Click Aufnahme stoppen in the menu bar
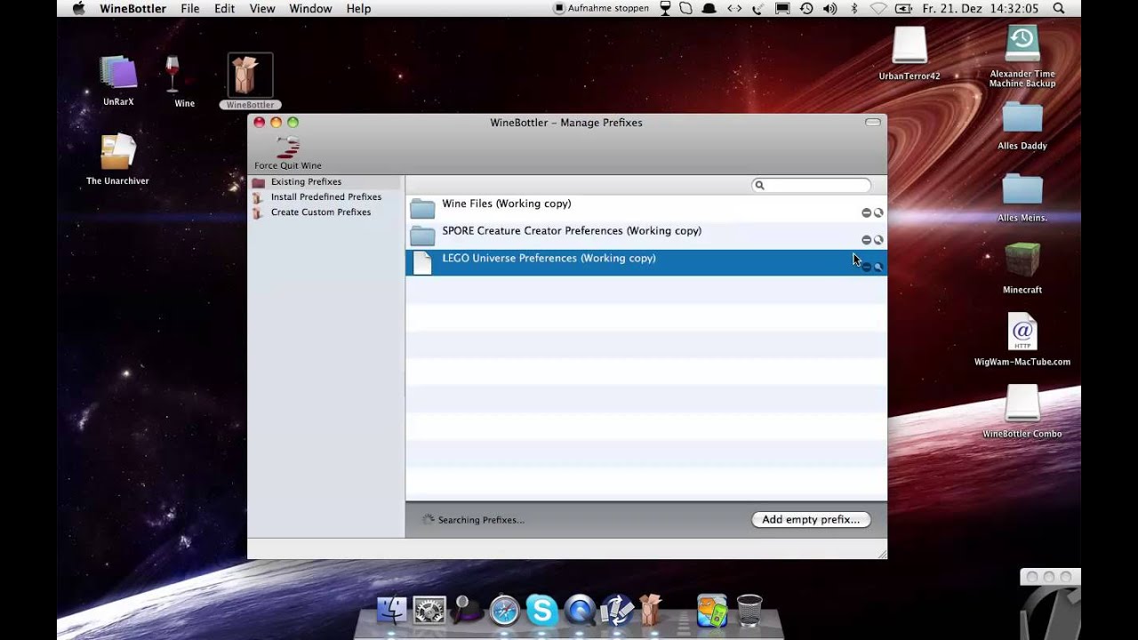 601,8
